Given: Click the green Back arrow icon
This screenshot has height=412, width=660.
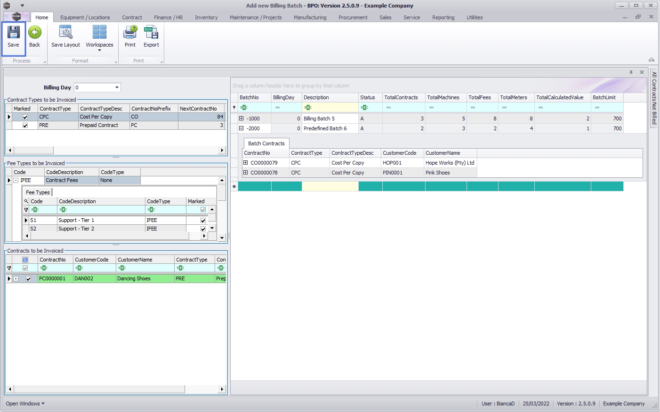Looking at the screenshot, I should [34, 32].
